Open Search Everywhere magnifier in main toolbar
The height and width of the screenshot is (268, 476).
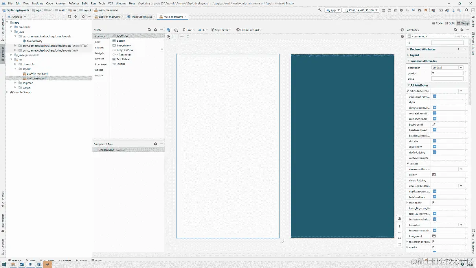pyautogui.click(x=467, y=10)
